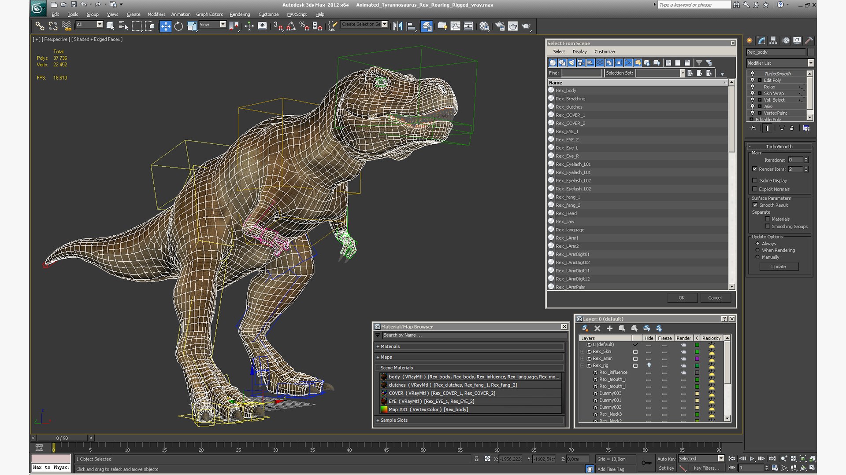Click Delete layer X icon

coord(597,328)
